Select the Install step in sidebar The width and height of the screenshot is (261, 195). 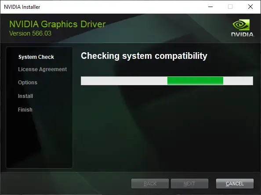coord(25,96)
